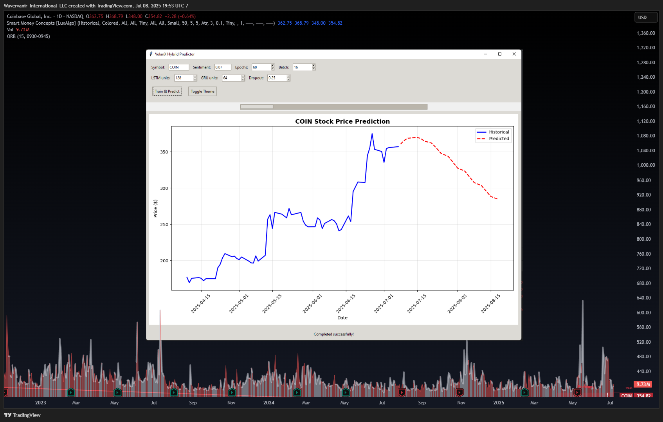
Task: Increase GRU units with the up arrow
Action: (x=243, y=76)
